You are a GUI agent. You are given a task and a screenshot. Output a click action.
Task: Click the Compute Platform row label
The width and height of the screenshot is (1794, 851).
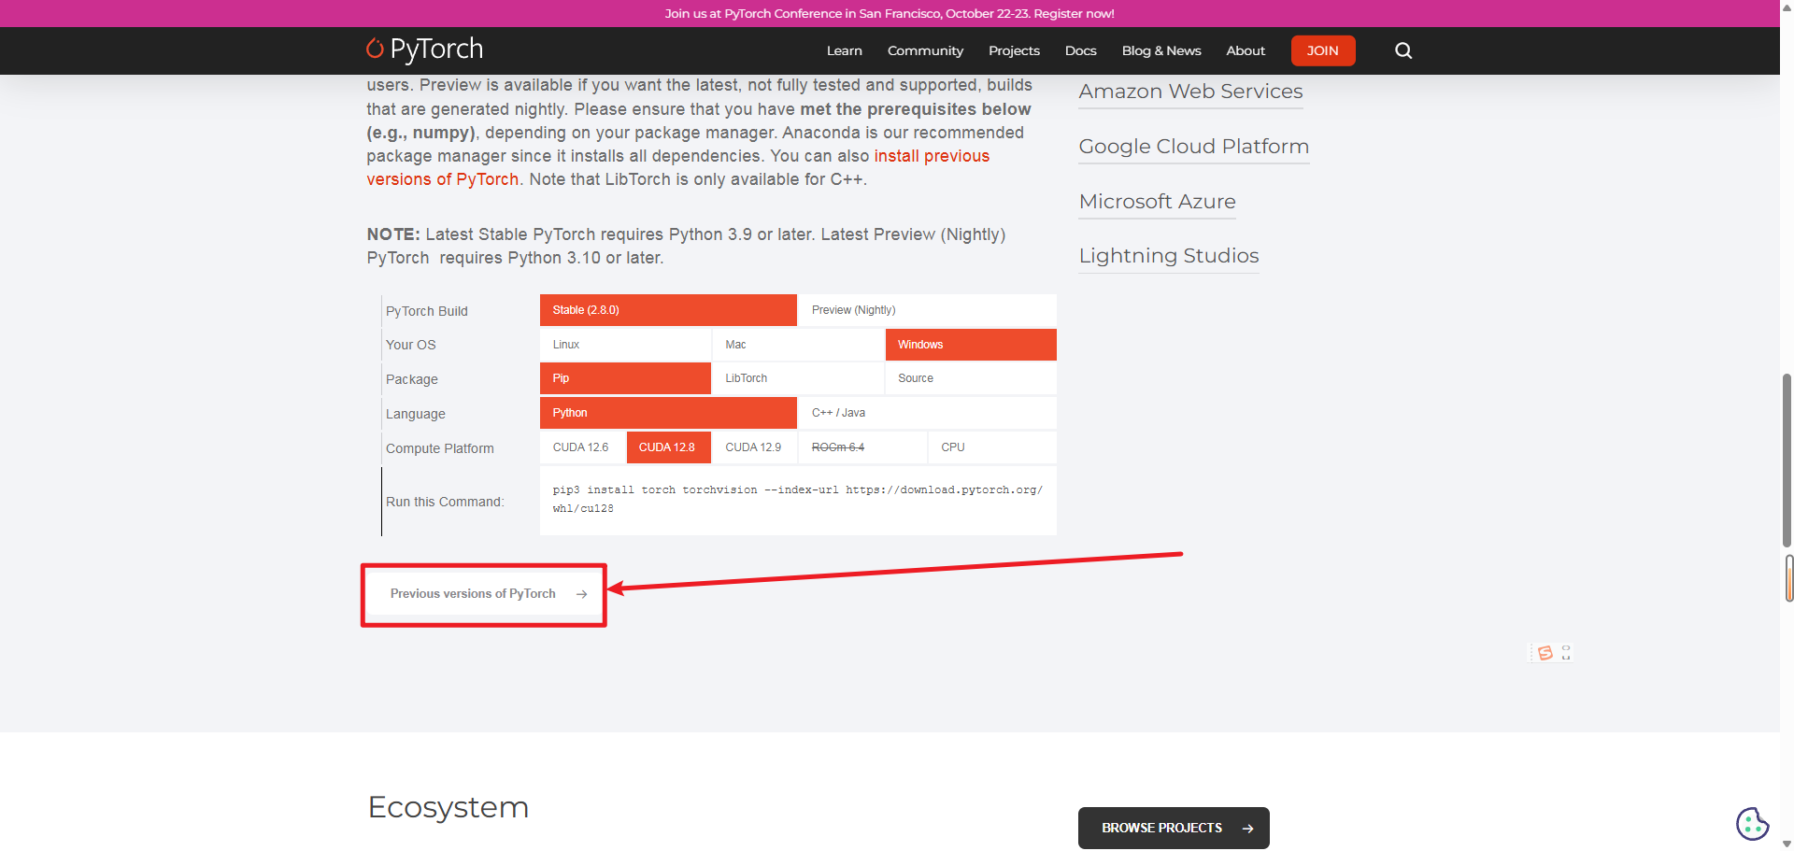point(440,448)
